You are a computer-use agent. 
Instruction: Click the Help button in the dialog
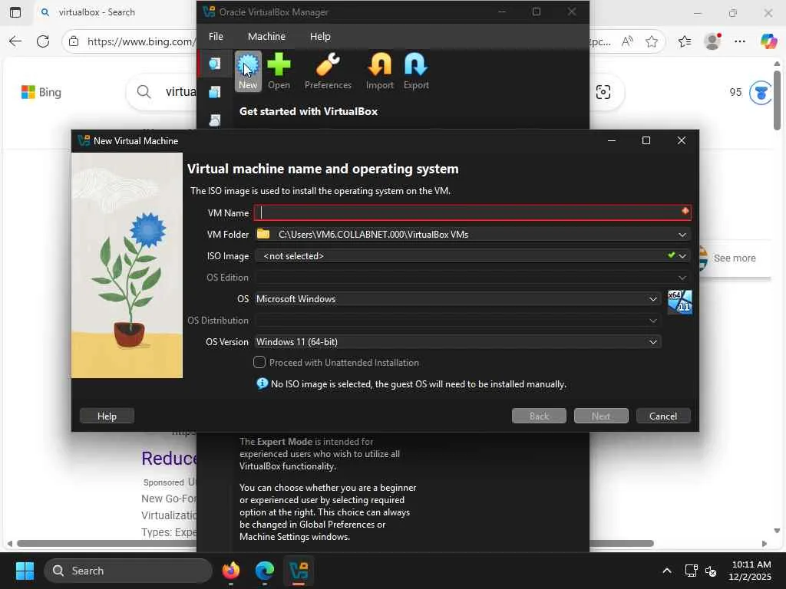[x=107, y=416]
